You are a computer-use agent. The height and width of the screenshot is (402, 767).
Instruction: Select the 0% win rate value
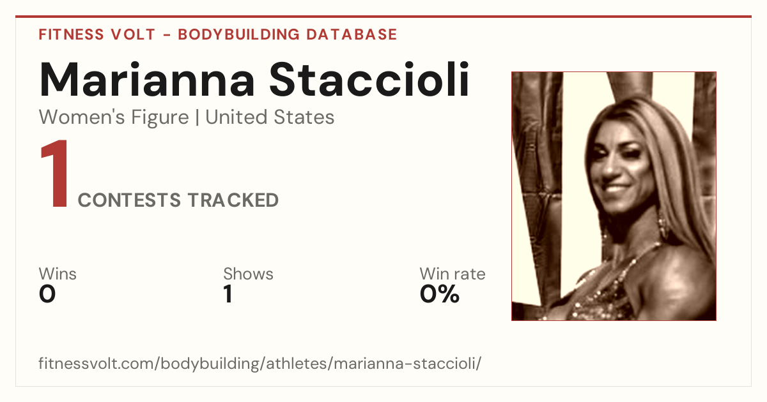[440, 294]
